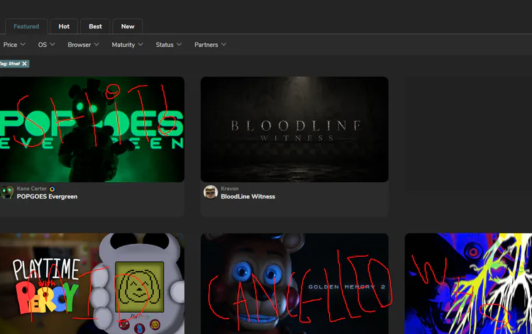Image resolution: width=532 pixels, height=334 pixels.
Task: Visit the Kane Carter author link
Action: (x=31, y=189)
